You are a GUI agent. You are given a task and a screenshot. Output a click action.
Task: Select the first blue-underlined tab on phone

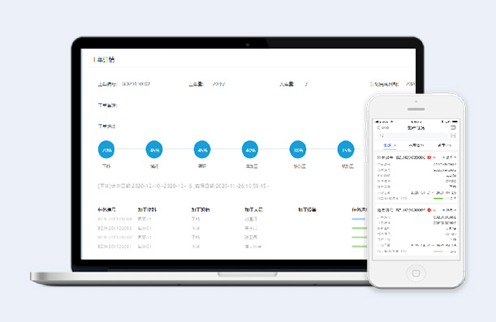(390, 145)
